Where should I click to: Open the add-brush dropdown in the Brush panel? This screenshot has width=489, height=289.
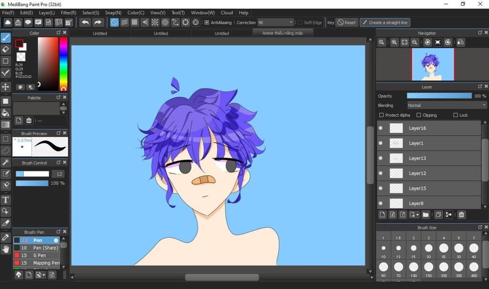click(43, 275)
